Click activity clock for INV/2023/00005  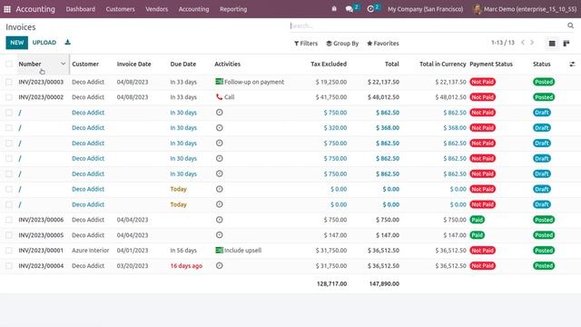coord(220,235)
